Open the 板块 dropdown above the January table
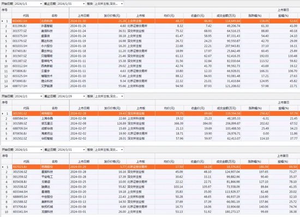Image resolution: width=300 pixels, height=217 pixels. (109, 4)
